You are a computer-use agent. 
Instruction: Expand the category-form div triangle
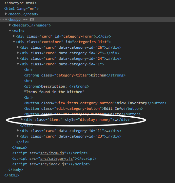coord(14,36)
